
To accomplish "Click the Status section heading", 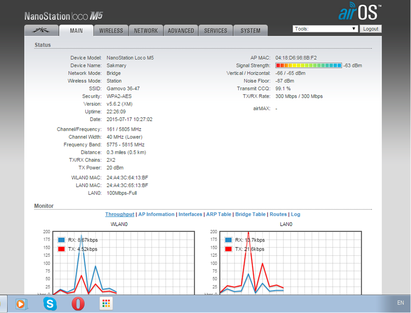I will point(43,45).
